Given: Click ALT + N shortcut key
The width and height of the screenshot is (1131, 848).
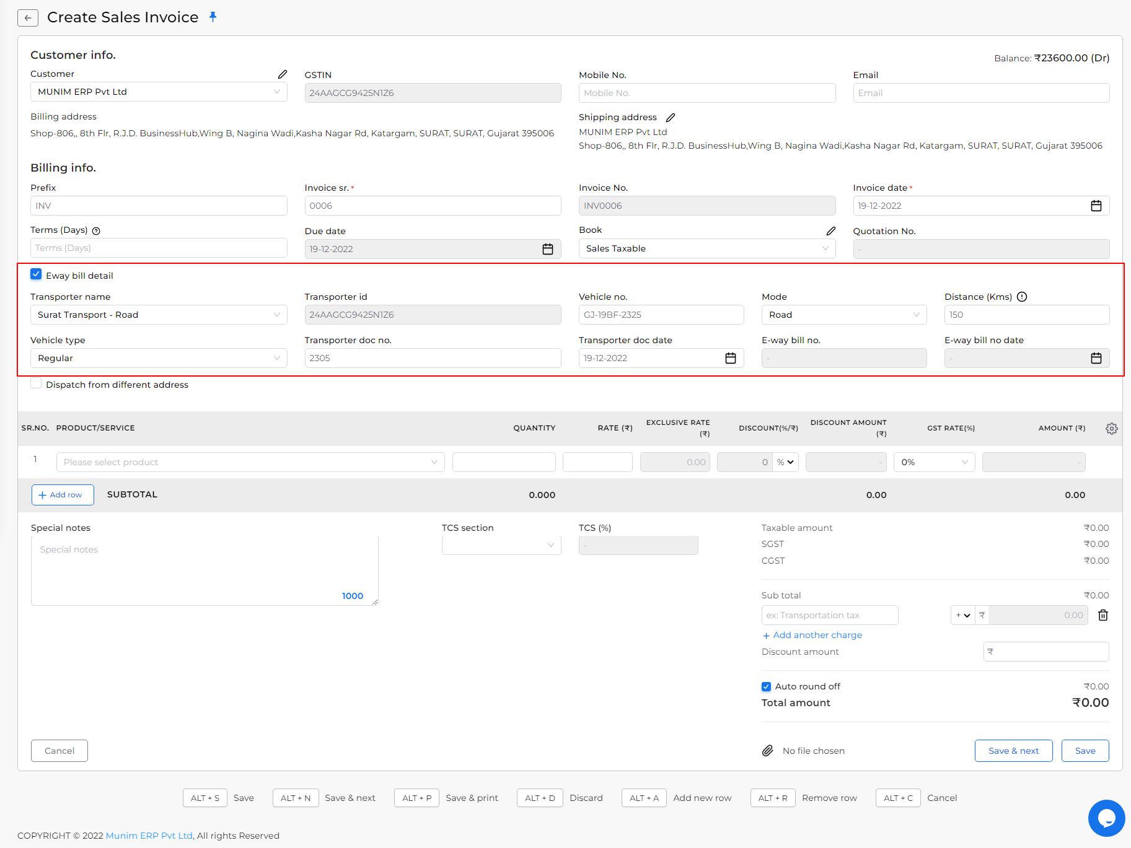Looking at the screenshot, I should coord(296,798).
